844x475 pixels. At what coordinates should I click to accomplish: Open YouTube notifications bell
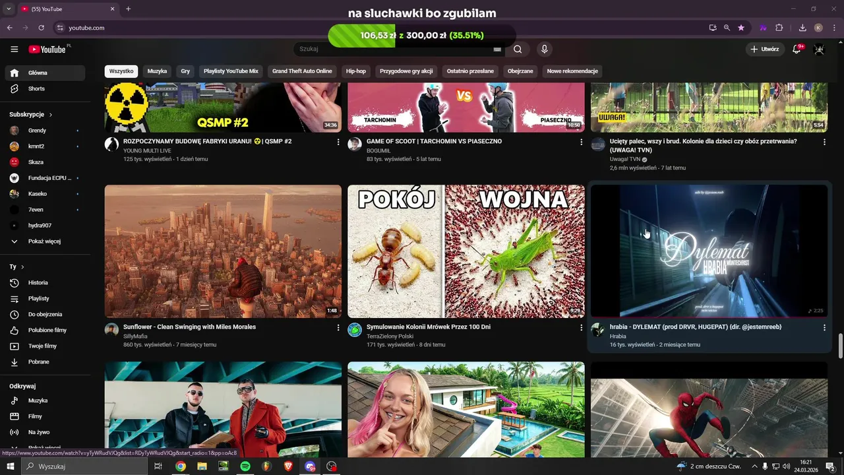click(x=797, y=49)
